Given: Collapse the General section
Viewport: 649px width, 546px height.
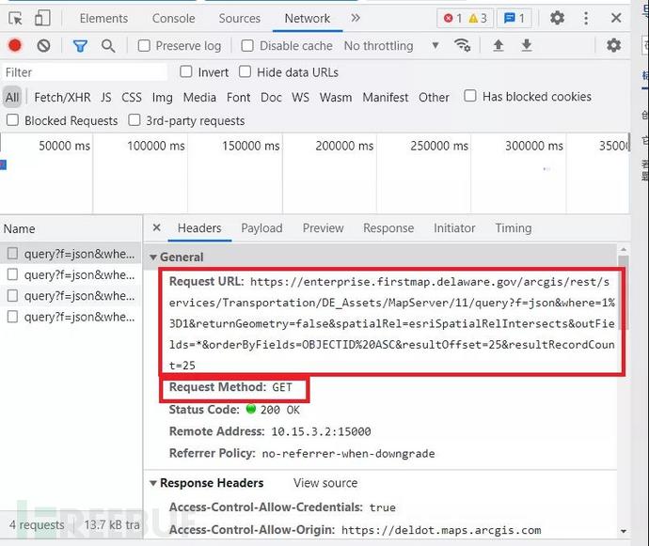Looking at the screenshot, I should 152,257.
